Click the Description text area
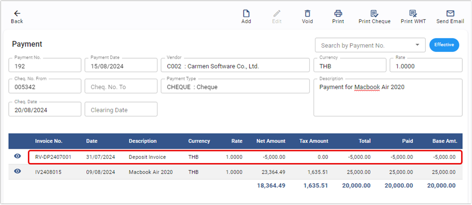The height and width of the screenshot is (205, 472). (x=388, y=98)
